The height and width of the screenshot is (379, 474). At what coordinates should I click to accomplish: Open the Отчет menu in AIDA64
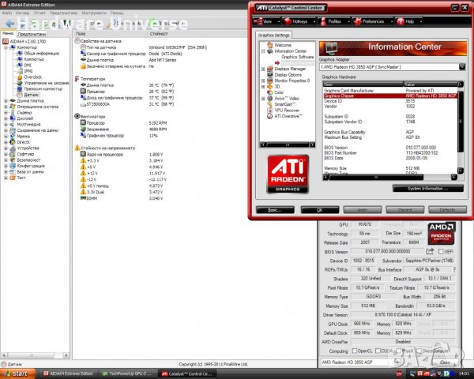pos(39,13)
